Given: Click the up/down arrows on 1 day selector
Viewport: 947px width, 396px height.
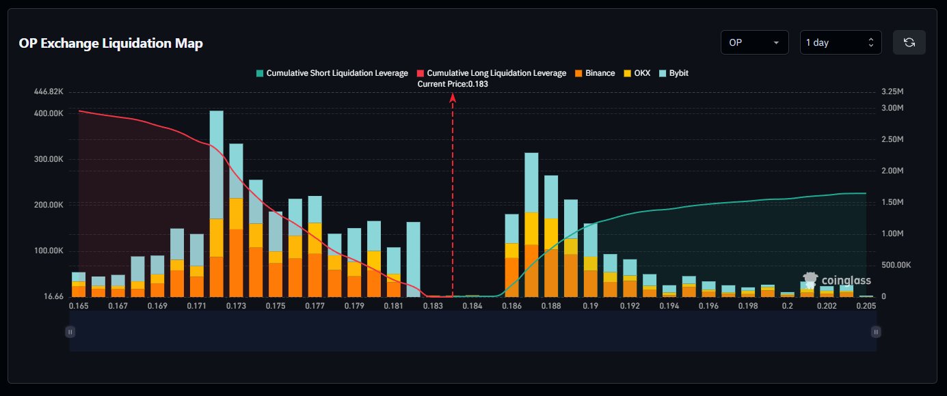Looking at the screenshot, I should click(870, 42).
